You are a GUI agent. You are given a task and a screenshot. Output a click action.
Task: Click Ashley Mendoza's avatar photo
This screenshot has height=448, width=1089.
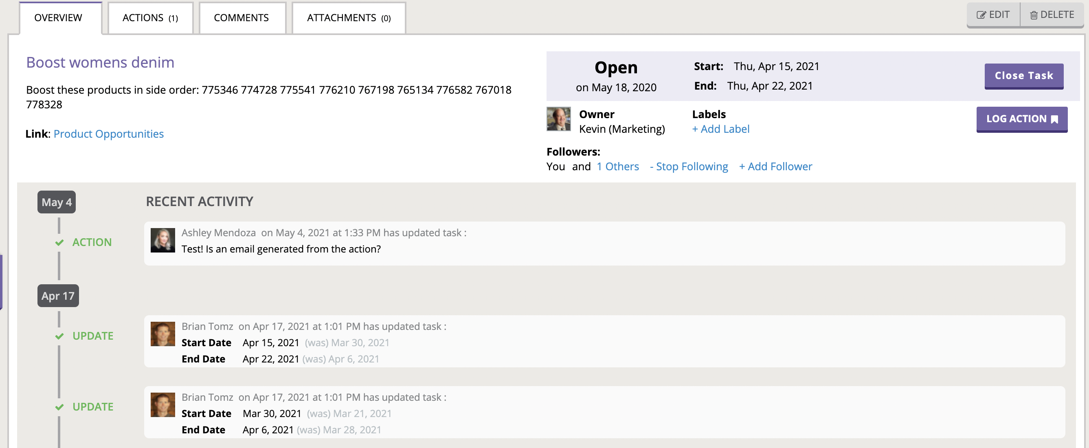163,240
